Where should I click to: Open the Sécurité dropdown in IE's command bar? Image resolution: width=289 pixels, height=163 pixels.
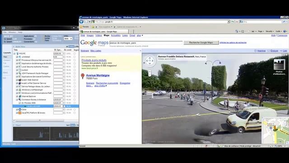click(270, 31)
